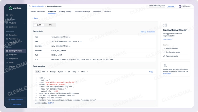198x112 pixels.
Task: Open the Auto BCC tab
Action: [x=108, y=11]
